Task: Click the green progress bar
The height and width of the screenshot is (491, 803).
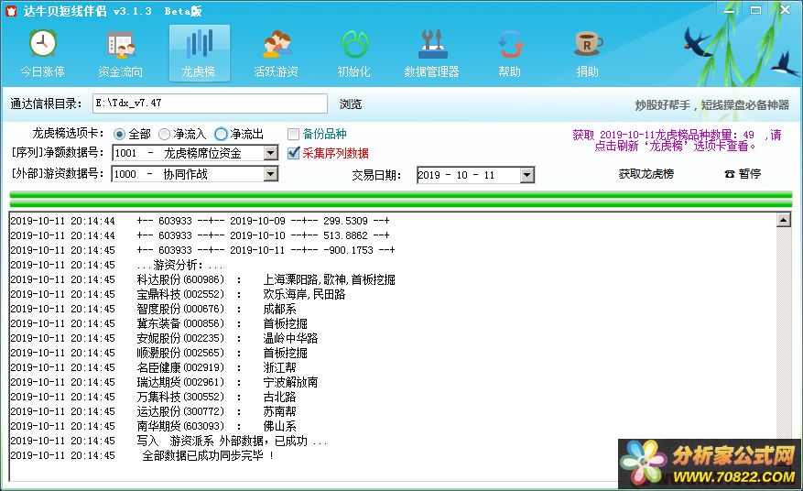Action: click(x=401, y=200)
